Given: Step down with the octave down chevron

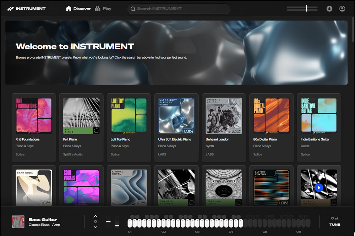Looking at the screenshot, I should [95, 227].
